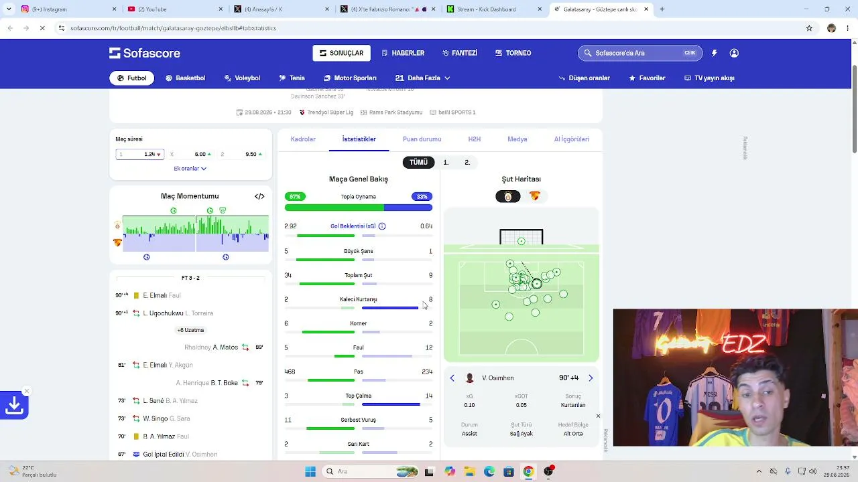Select draw odds 6.00
The width and height of the screenshot is (858, 482).
tap(190, 154)
